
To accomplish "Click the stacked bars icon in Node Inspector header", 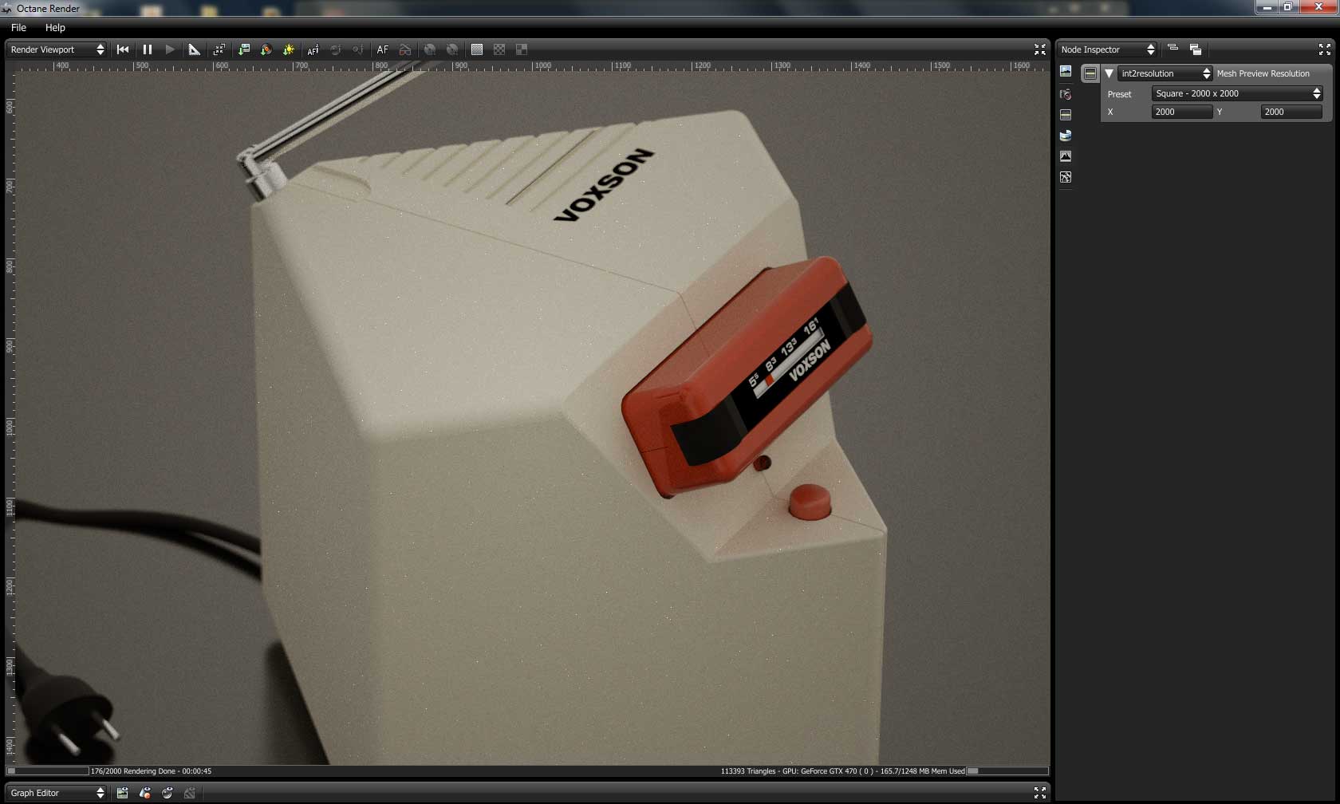I will pyautogui.click(x=1172, y=49).
